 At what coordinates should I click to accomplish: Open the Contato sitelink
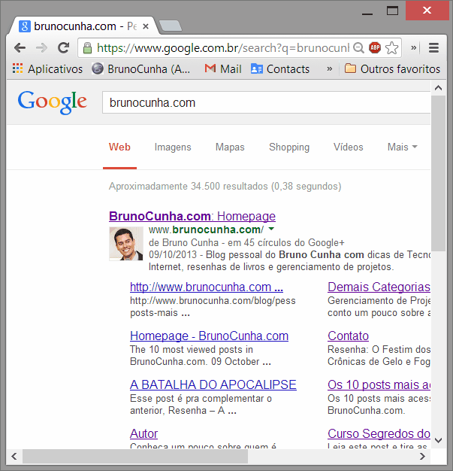pyautogui.click(x=348, y=336)
